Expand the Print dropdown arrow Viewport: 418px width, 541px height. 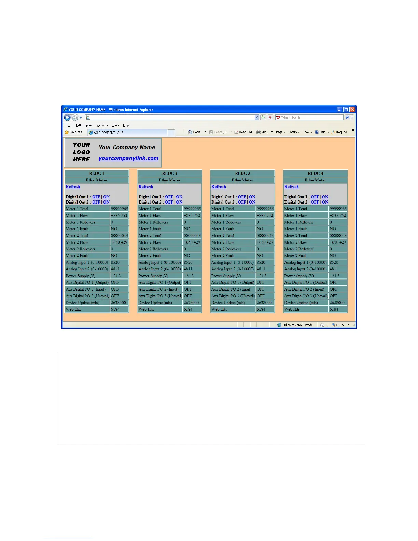point(272,132)
